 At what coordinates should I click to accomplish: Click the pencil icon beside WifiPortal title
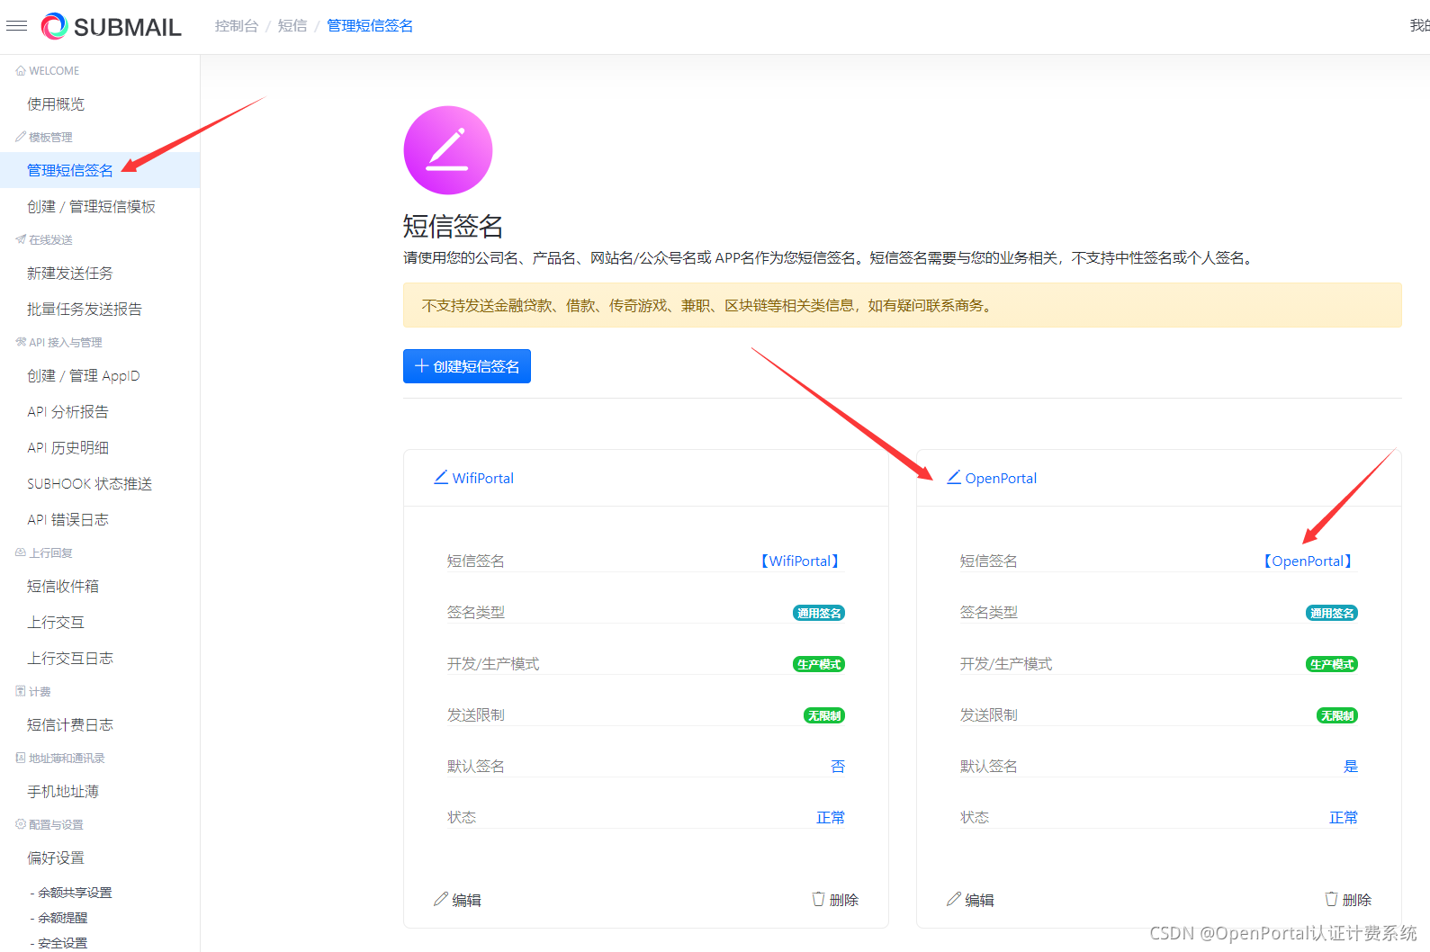pos(441,477)
